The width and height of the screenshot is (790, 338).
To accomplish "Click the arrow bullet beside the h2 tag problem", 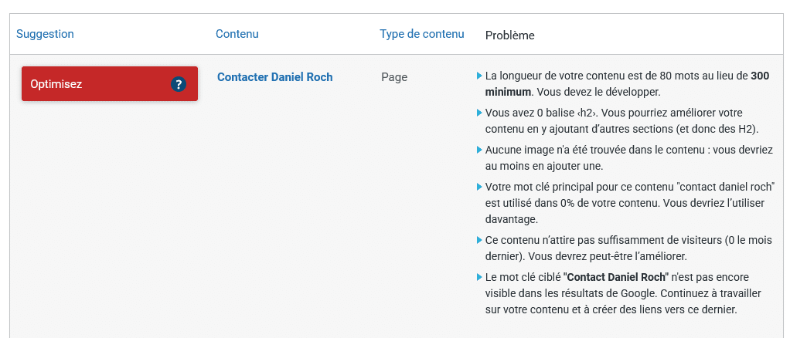I will [x=479, y=113].
